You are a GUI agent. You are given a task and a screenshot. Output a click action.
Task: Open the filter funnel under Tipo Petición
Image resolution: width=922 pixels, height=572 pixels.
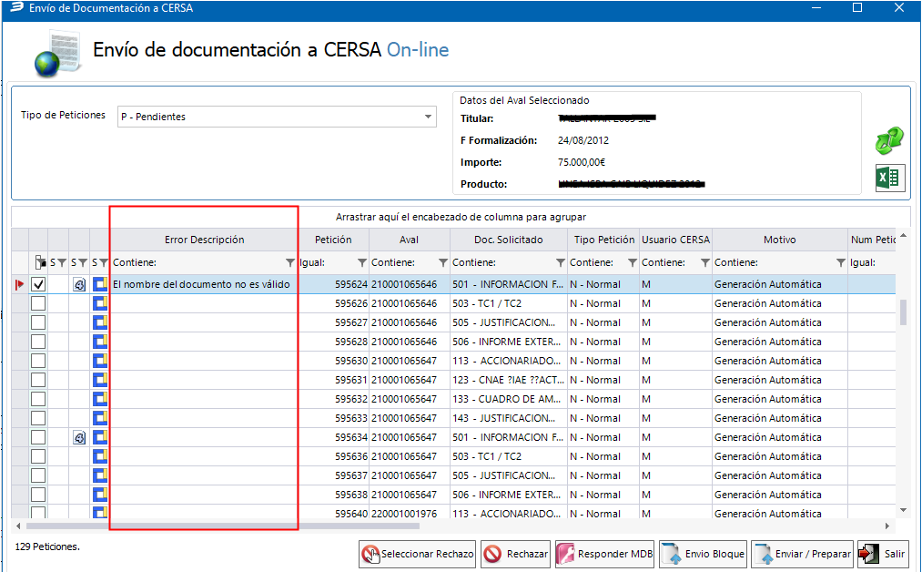(632, 262)
